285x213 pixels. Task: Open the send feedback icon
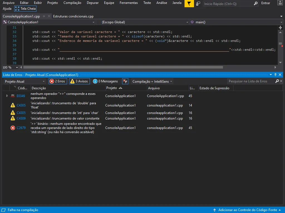(x=198, y=3)
